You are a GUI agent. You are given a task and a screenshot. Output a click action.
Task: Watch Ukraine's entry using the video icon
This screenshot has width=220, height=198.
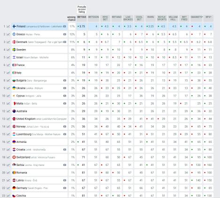64,88
